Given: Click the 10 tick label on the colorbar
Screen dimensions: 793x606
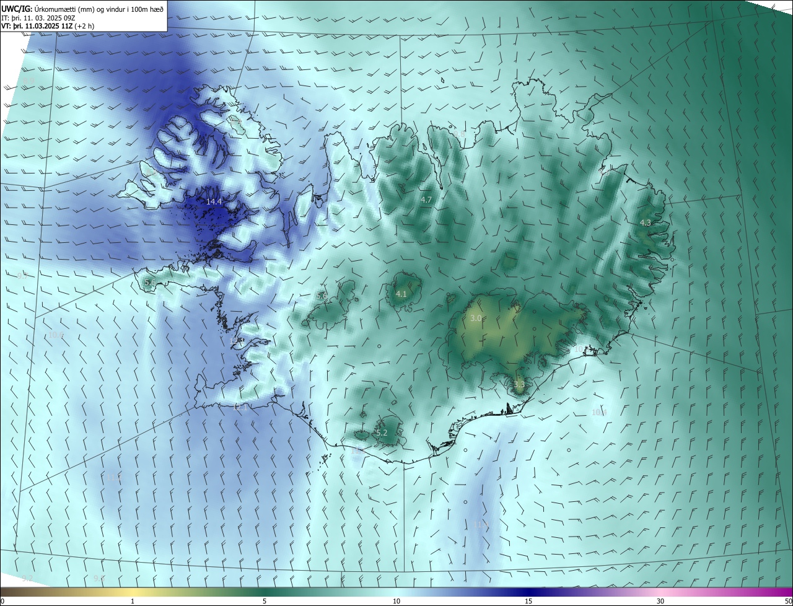Looking at the screenshot, I should point(396,601).
